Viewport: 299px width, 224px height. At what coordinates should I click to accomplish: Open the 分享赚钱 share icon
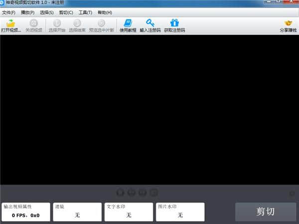[288, 23]
